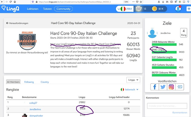Click the Pocket save icon
This screenshot has height=117, width=191.
(x=137, y=2)
